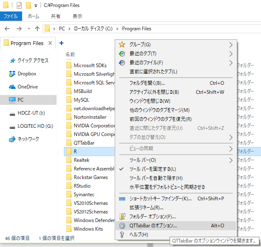Click the Shortcut Key Finder keyboard icon

[122, 199]
